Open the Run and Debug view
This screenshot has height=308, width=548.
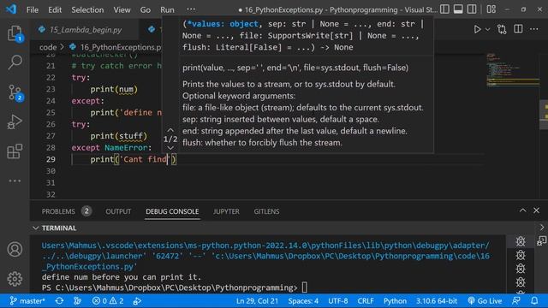coord(15,121)
